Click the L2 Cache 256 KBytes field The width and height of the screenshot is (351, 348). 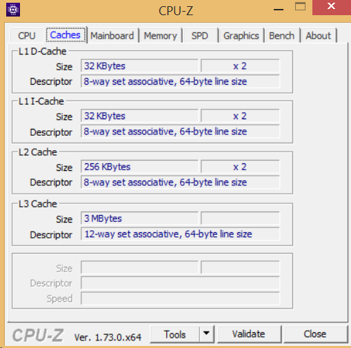click(x=139, y=167)
